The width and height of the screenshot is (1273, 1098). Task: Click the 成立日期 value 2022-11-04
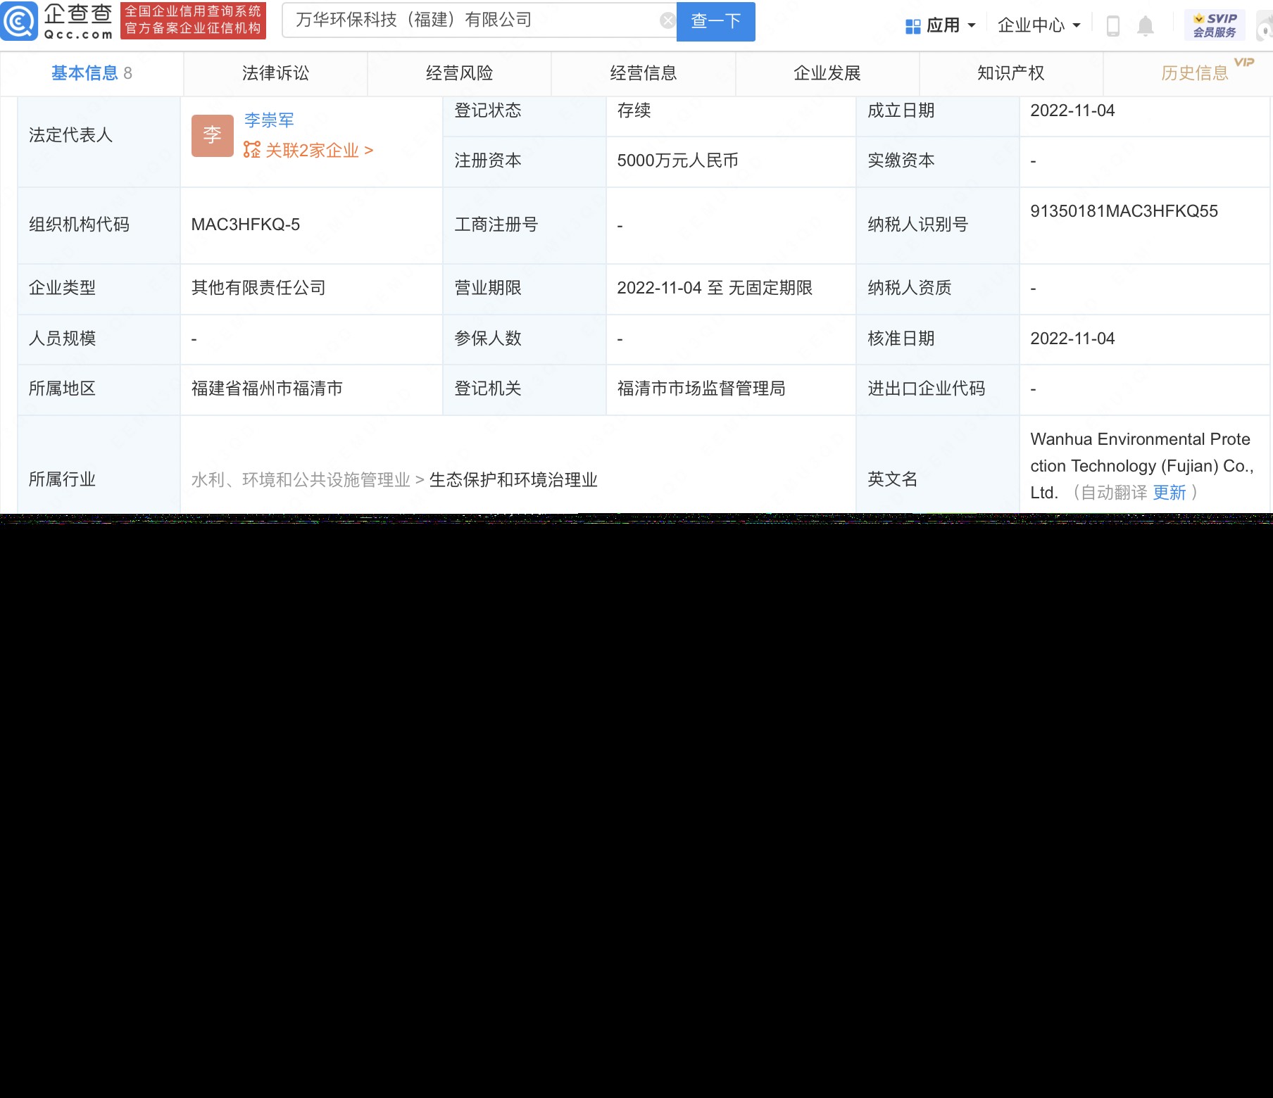(x=1072, y=111)
